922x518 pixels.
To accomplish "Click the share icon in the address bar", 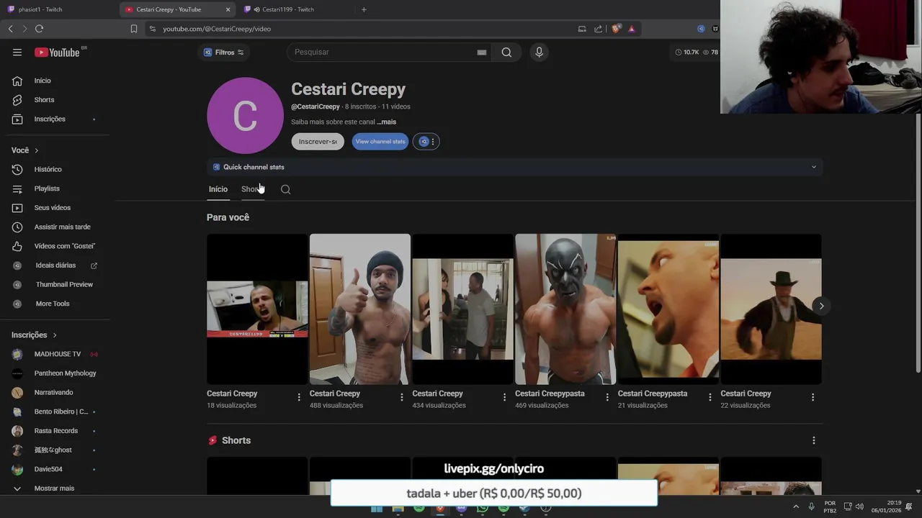I will [x=598, y=29].
